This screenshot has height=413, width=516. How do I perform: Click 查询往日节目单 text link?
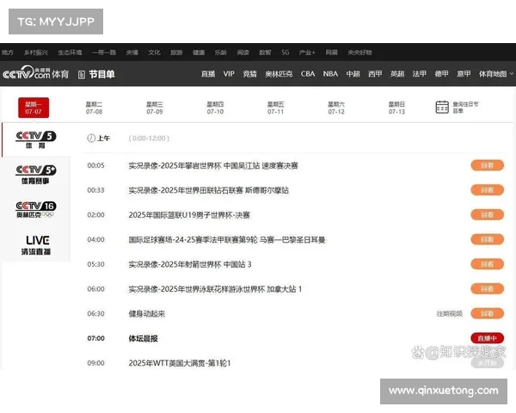465,108
